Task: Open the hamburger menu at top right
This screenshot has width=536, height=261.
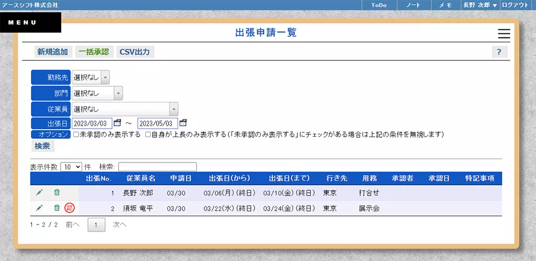Action: coord(504,34)
